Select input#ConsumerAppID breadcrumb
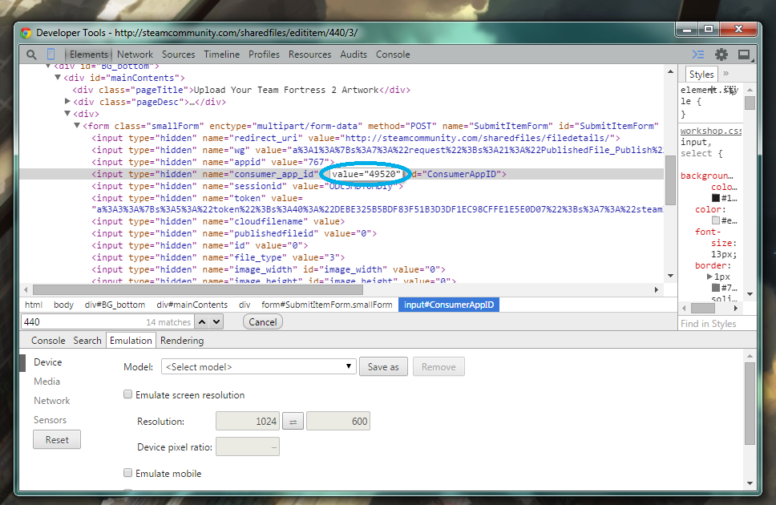The width and height of the screenshot is (776, 505). (x=449, y=305)
